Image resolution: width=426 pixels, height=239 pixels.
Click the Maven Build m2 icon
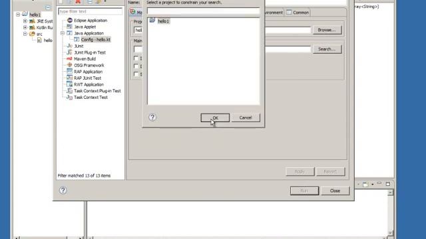coord(69,58)
